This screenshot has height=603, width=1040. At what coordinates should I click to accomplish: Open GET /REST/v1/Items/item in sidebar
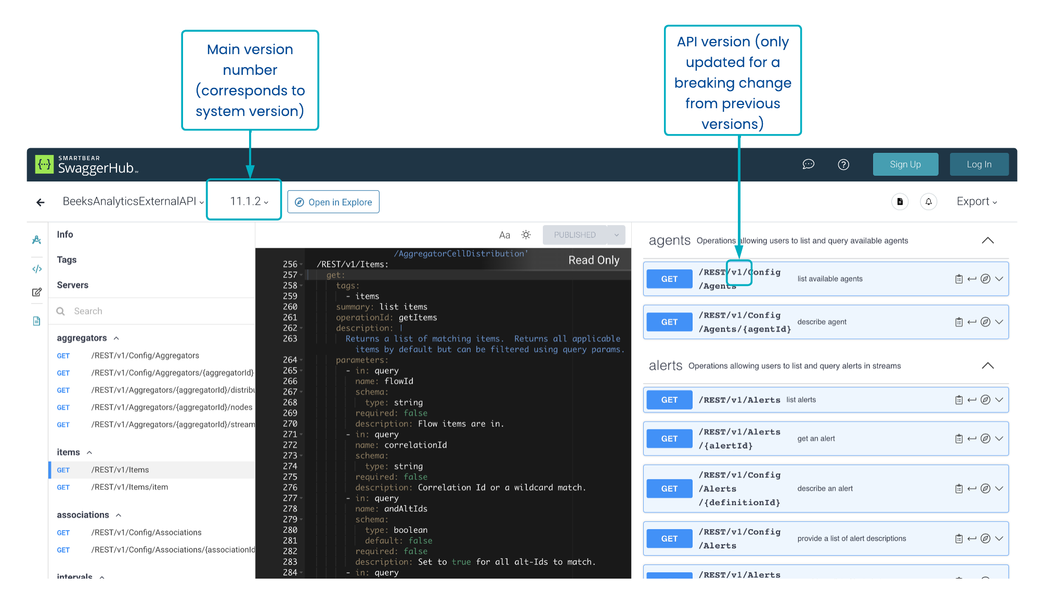tap(152, 487)
